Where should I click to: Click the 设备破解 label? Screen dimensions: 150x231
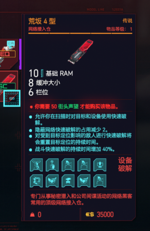(125, 164)
